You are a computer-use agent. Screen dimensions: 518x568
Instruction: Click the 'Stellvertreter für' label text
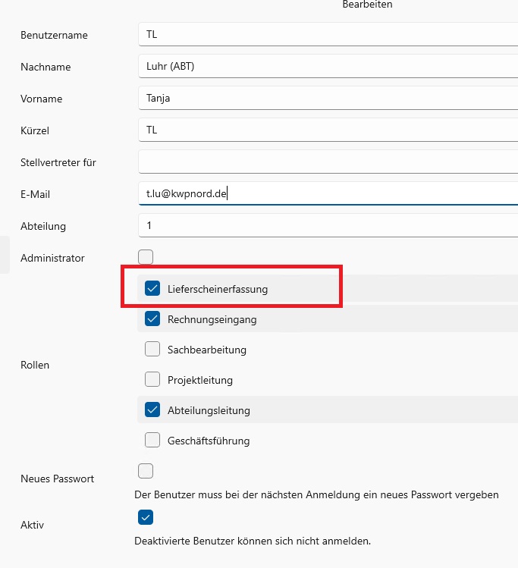pyautogui.click(x=58, y=162)
